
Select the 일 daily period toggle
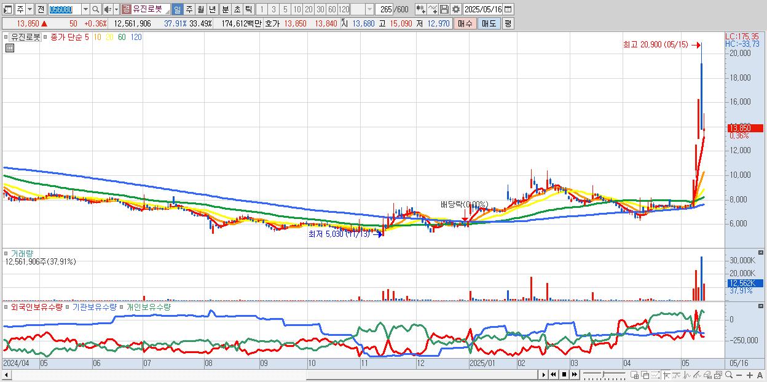pyautogui.click(x=177, y=9)
